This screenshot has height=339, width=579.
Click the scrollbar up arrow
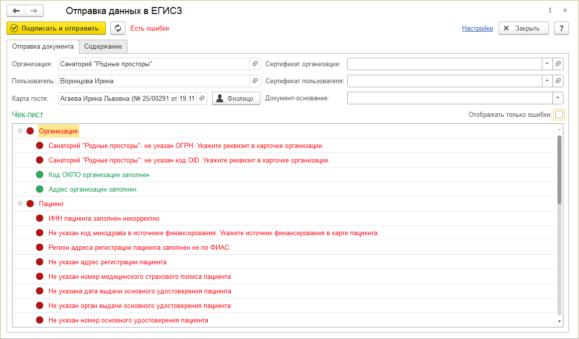click(x=559, y=129)
